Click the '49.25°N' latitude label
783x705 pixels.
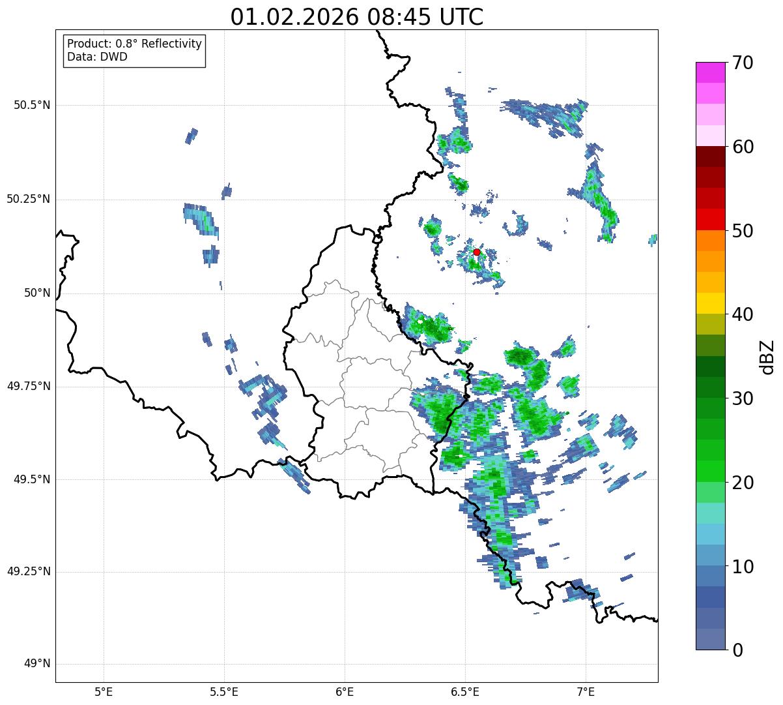tap(29, 571)
